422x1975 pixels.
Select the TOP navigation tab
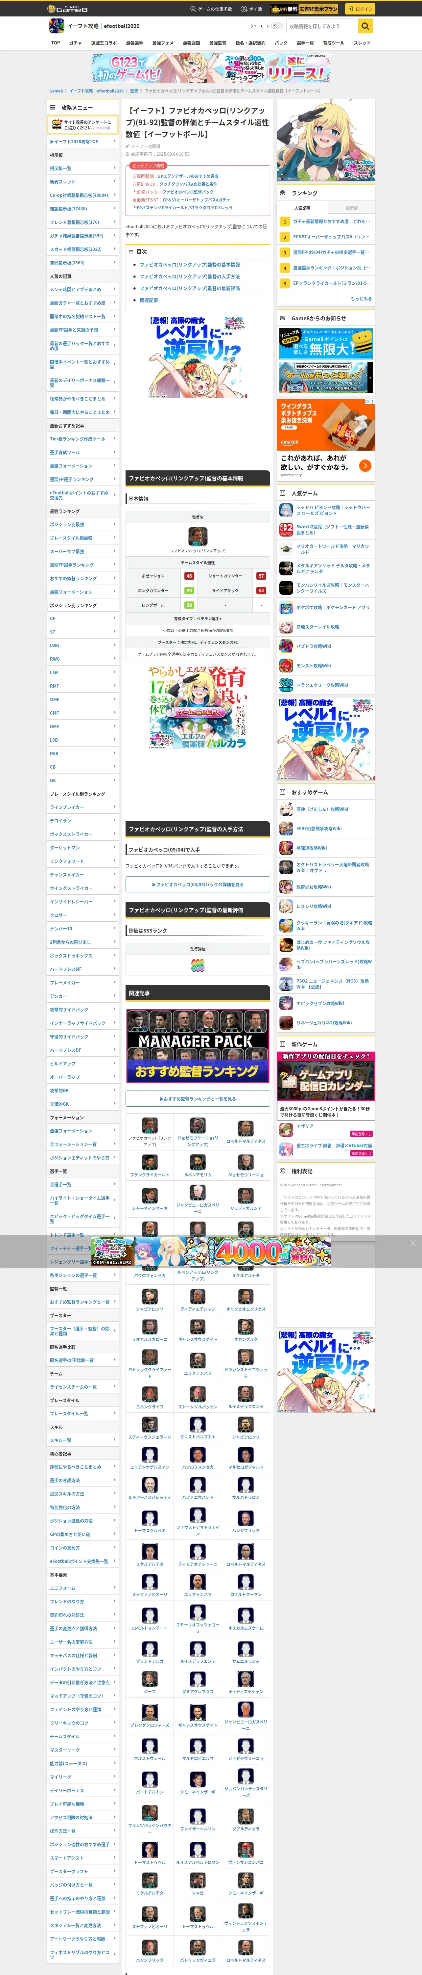56,43
